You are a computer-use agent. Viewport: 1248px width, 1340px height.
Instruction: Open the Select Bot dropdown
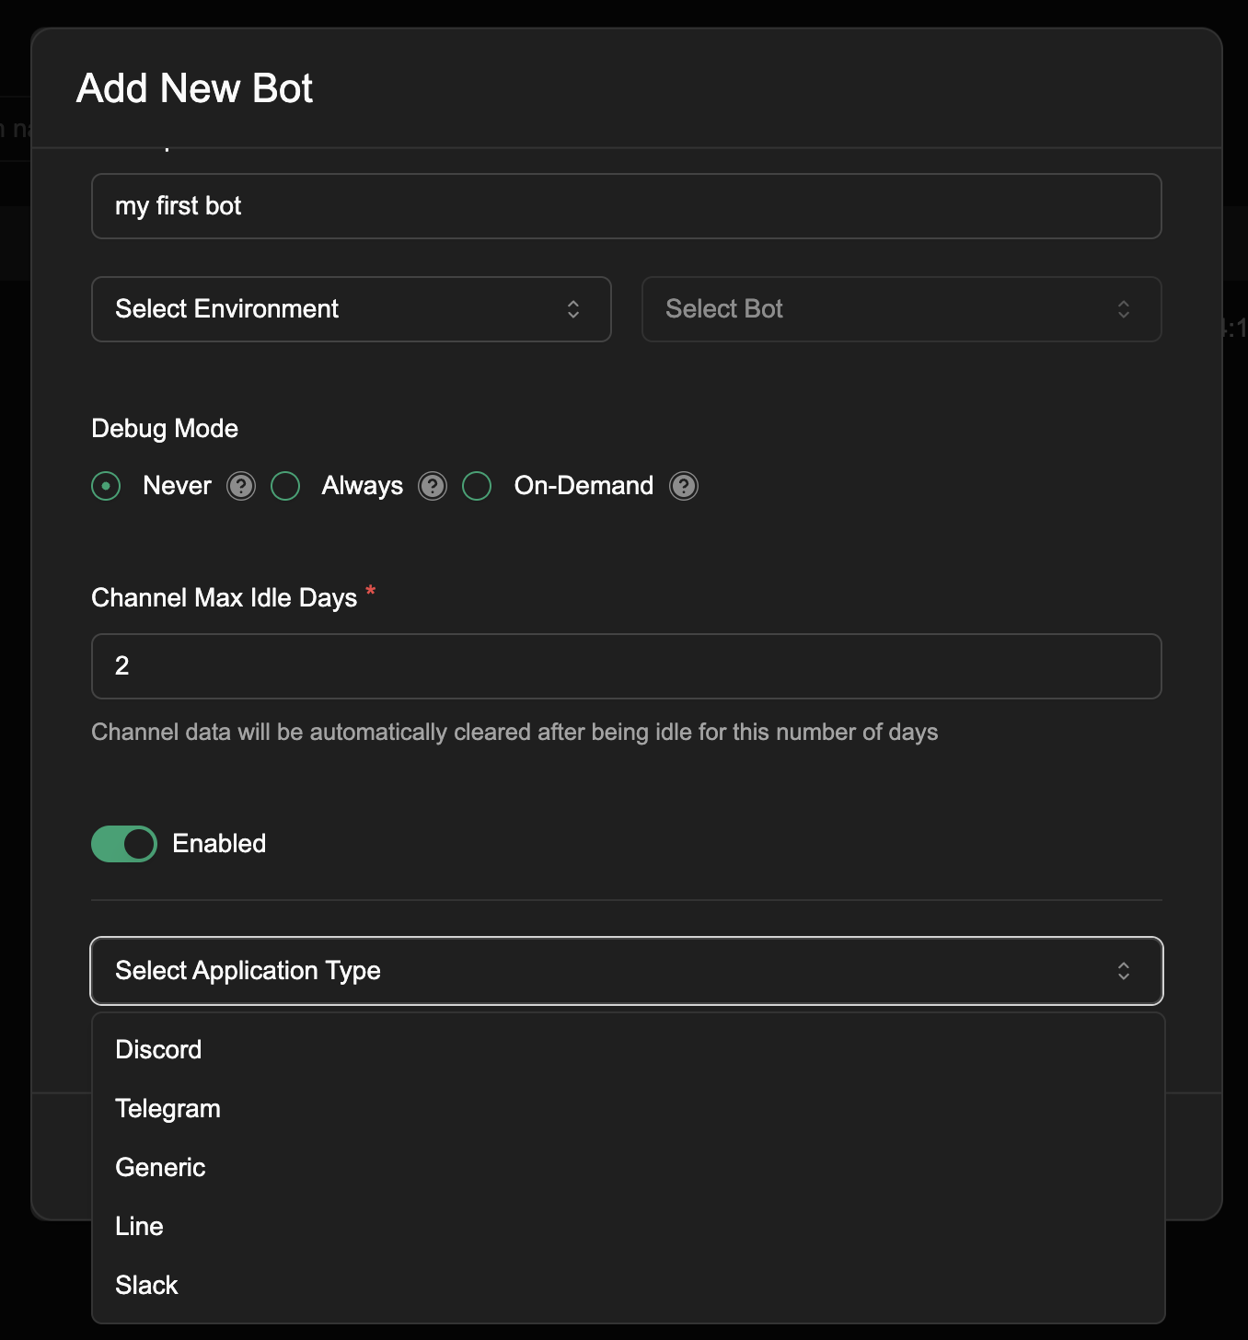pos(900,309)
